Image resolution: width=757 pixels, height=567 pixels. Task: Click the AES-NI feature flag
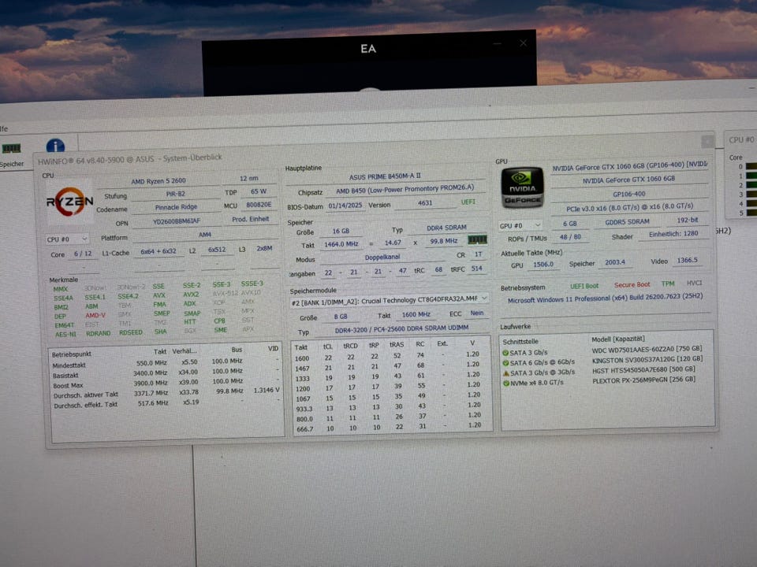click(x=65, y=334)
